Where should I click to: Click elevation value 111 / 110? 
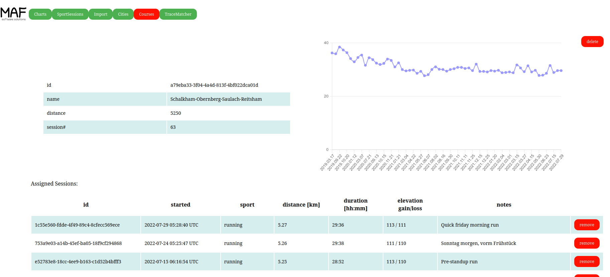pyautogui.click(x=396, y=243)
